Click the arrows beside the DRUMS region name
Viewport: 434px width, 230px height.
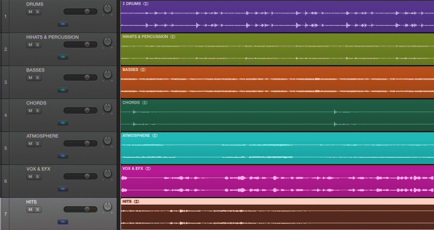point(123,4)
